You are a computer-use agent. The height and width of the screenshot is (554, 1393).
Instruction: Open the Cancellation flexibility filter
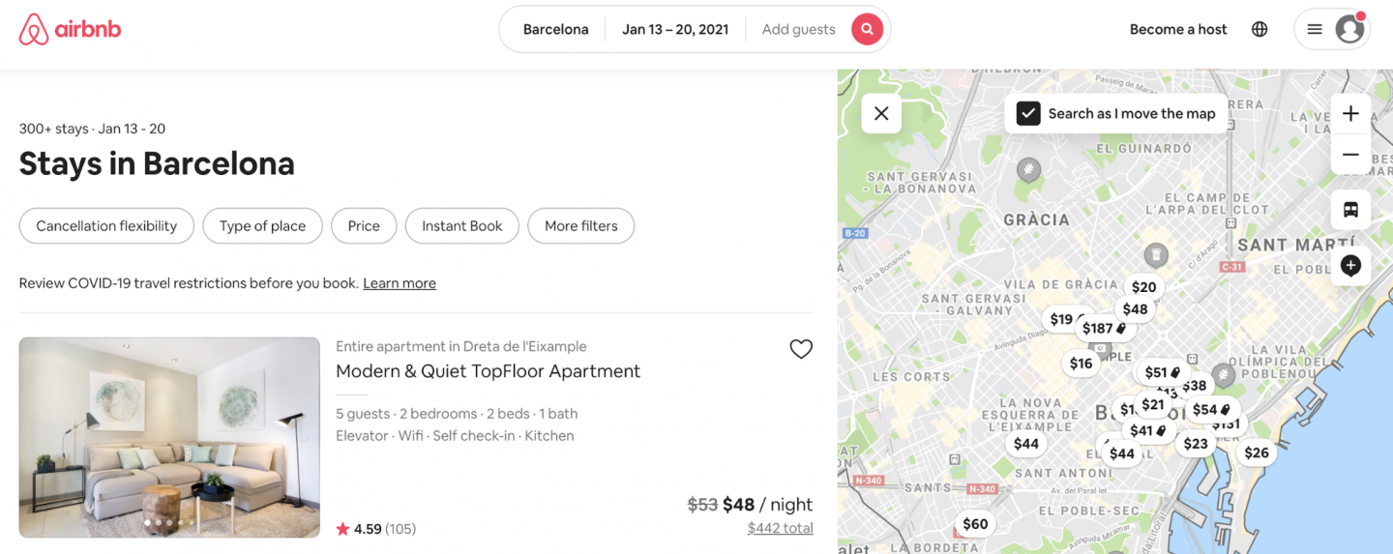click(x=106, y=226)
